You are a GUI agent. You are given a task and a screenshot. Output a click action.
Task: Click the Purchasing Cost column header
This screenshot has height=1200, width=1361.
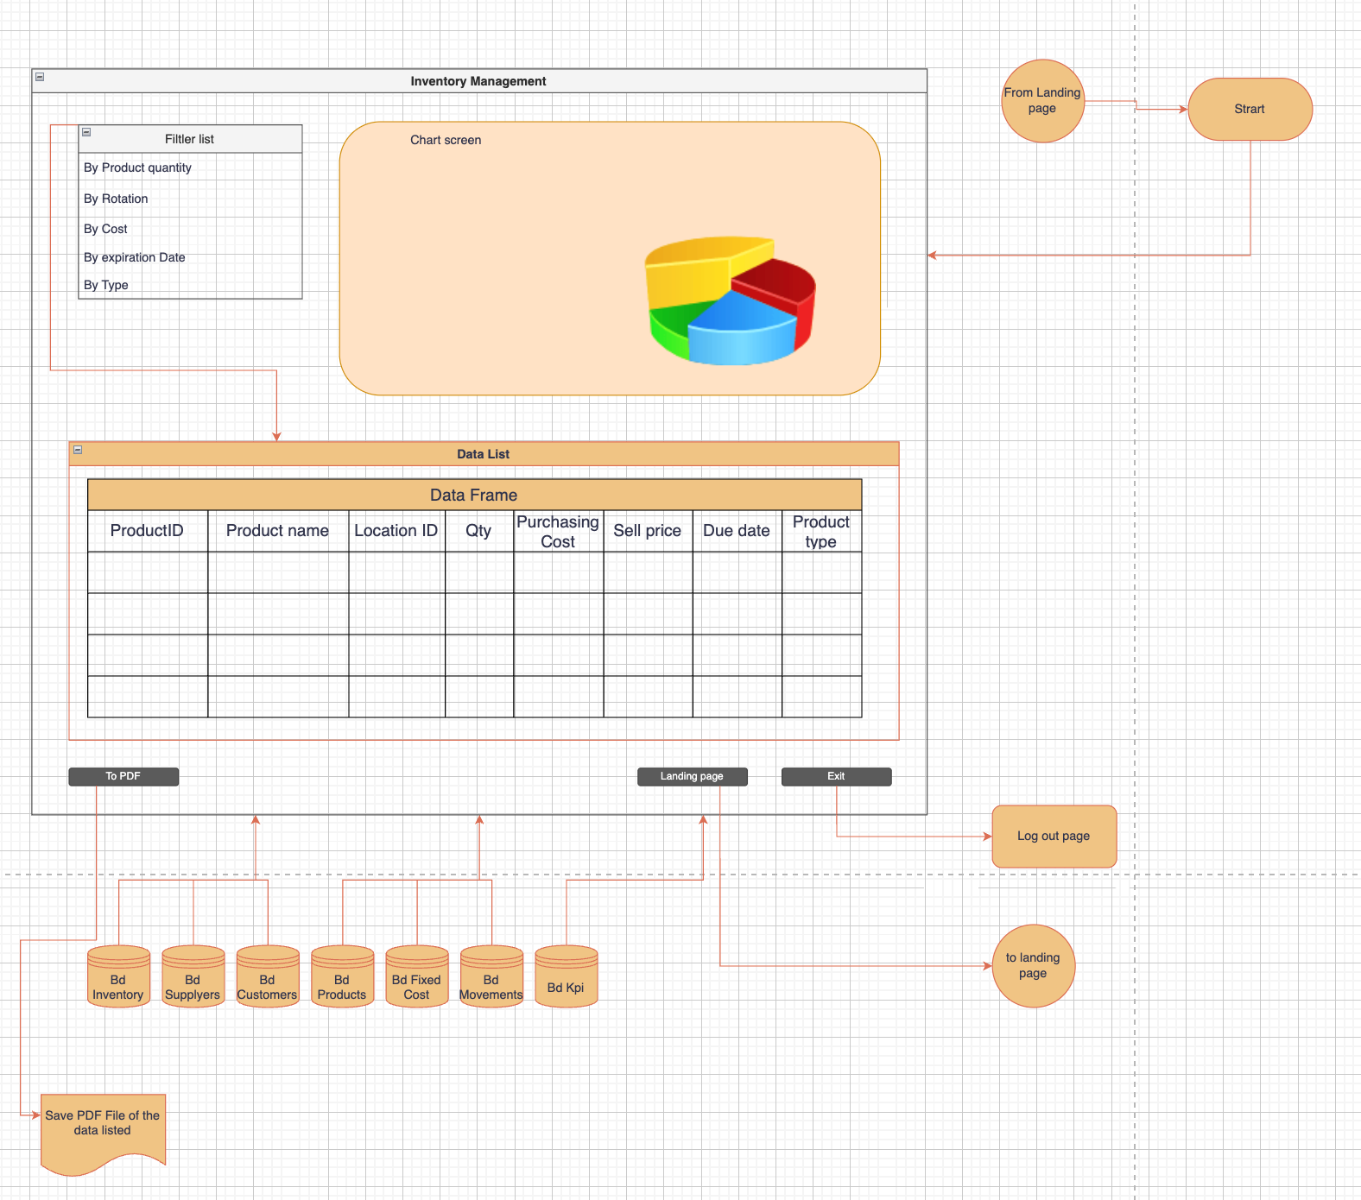[558, 531]
